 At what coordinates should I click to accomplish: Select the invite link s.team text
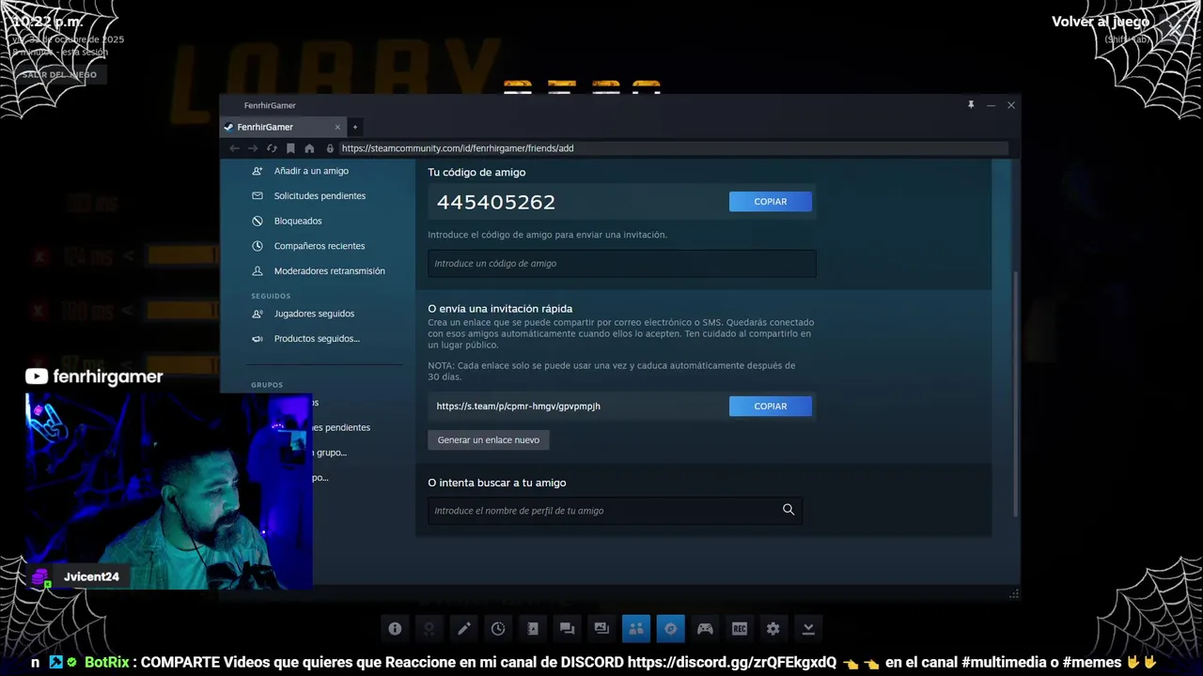pyautogui.click(x=518, y=406)
